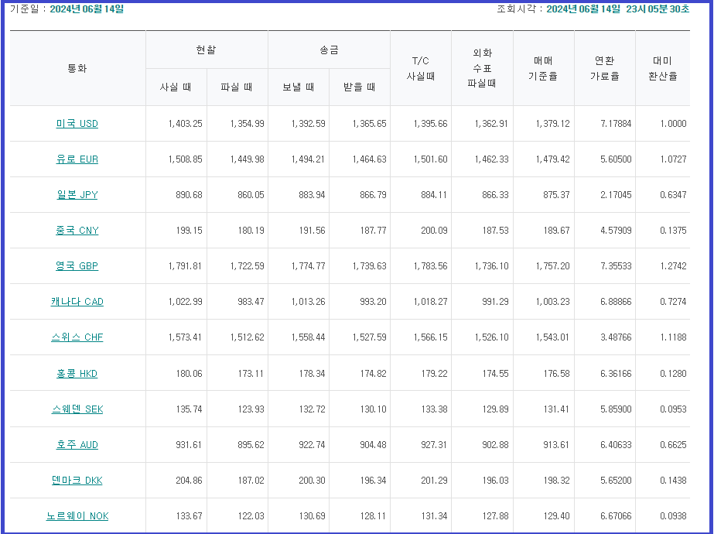
Task: Select AUD cash buy rate 931.61
Action: pyautogui.click(x=189, y=445)
